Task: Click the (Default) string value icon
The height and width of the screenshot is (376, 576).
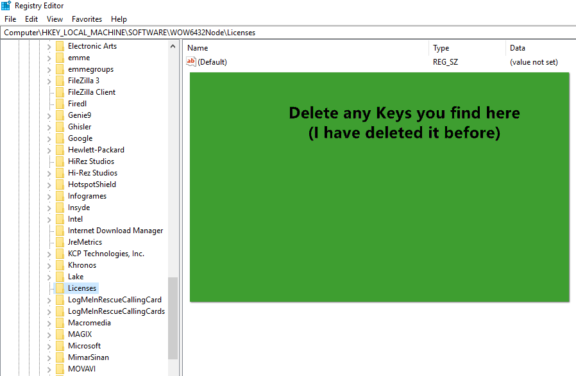Action: (x=191, y=61)
